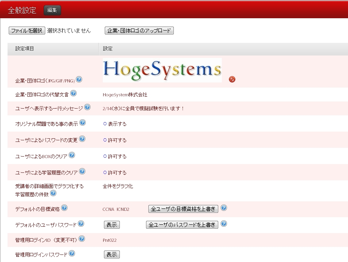Click help icon beside デフォルトの目標資格 label
This screenshot has height=262, width=348.
64,208
